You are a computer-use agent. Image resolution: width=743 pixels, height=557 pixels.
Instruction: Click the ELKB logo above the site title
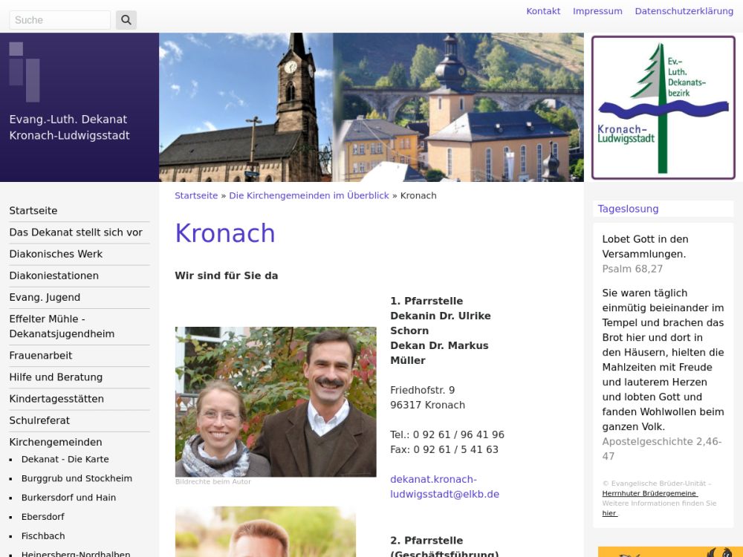(25, 72)
